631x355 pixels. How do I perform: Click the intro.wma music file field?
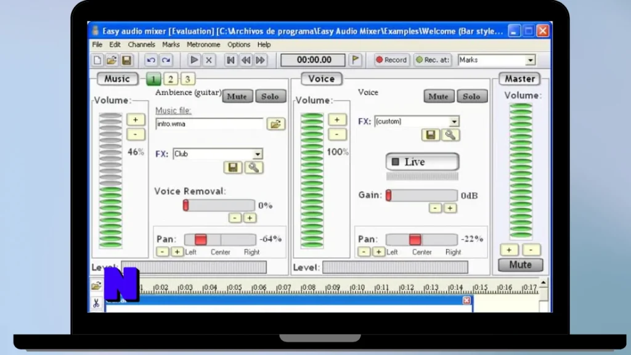pos(210,123)
